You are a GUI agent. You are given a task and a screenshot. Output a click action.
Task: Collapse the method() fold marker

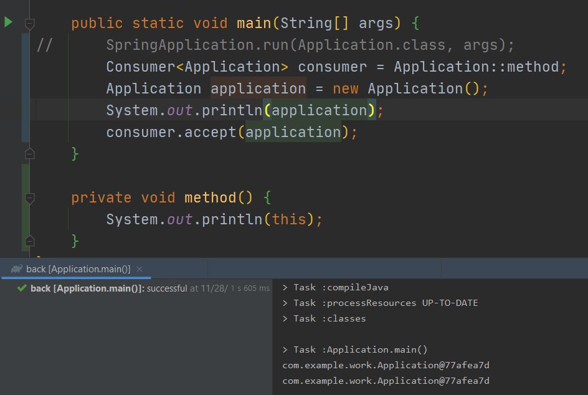(30, 197)
